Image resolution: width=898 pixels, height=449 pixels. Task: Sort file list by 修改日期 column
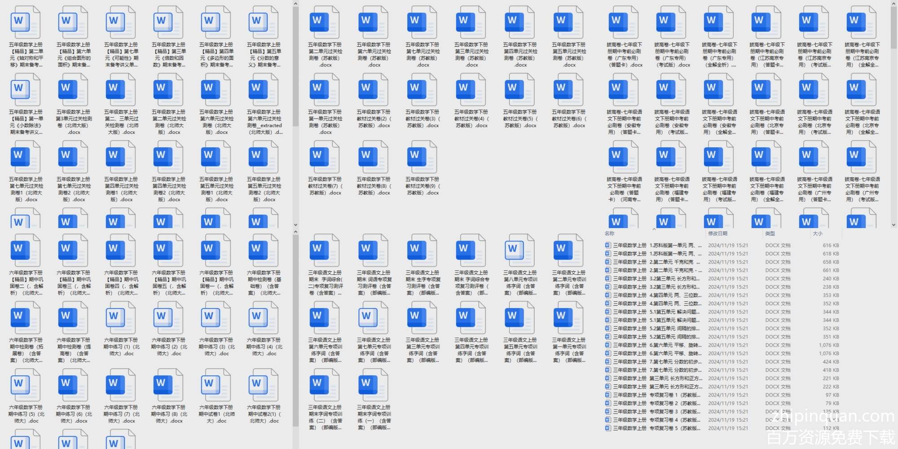click(x=718, y=233)
